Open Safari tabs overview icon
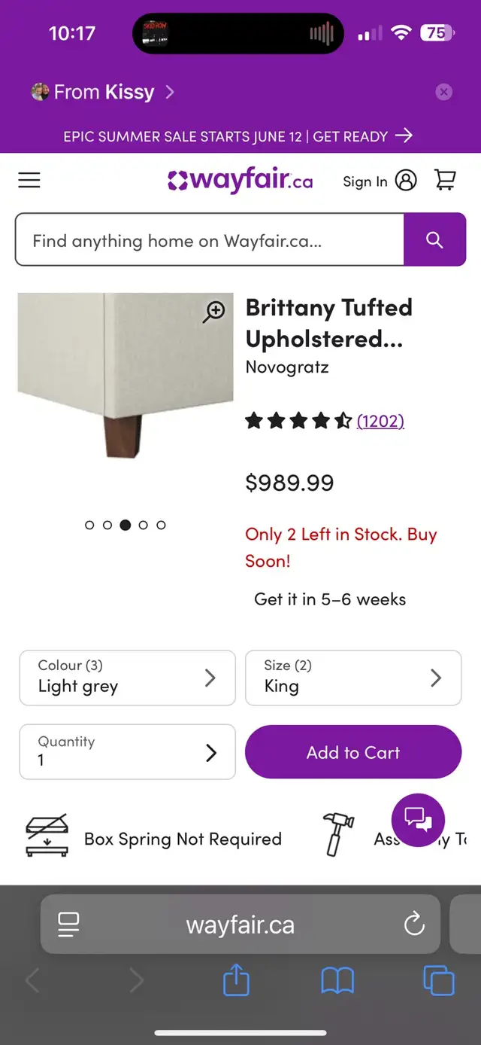Screen dimensions: 481x1045 tap(439, 981)
